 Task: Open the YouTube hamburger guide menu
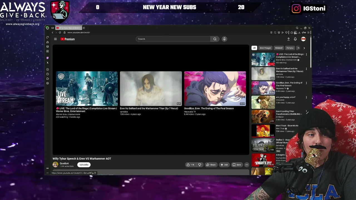pos(55,39)
